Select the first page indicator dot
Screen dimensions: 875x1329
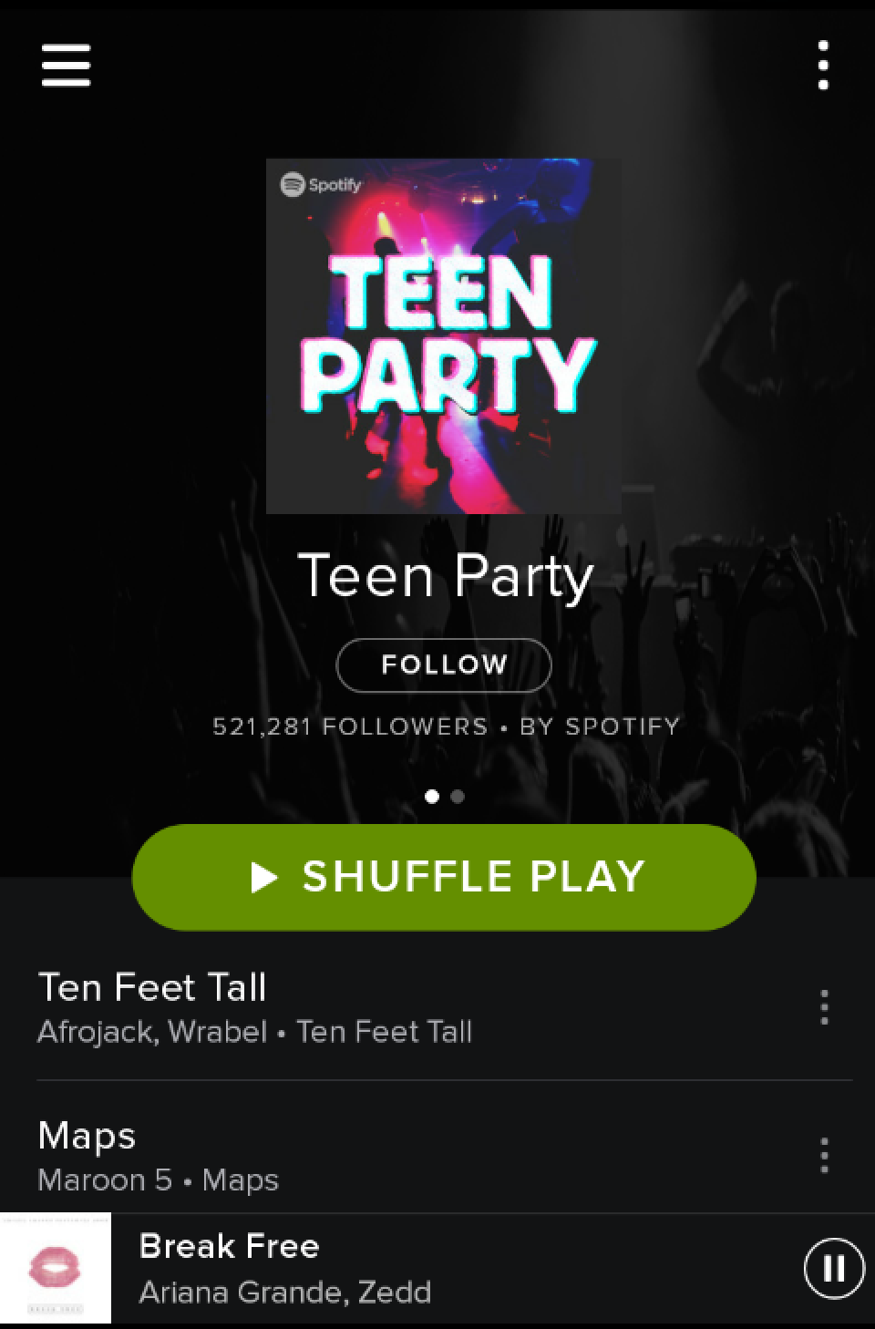[432, 797]
